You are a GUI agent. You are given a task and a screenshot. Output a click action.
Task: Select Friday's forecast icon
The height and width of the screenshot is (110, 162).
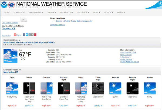[81, 88]
